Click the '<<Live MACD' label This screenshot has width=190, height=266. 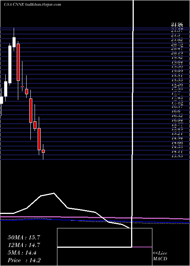tap(160, 256)
